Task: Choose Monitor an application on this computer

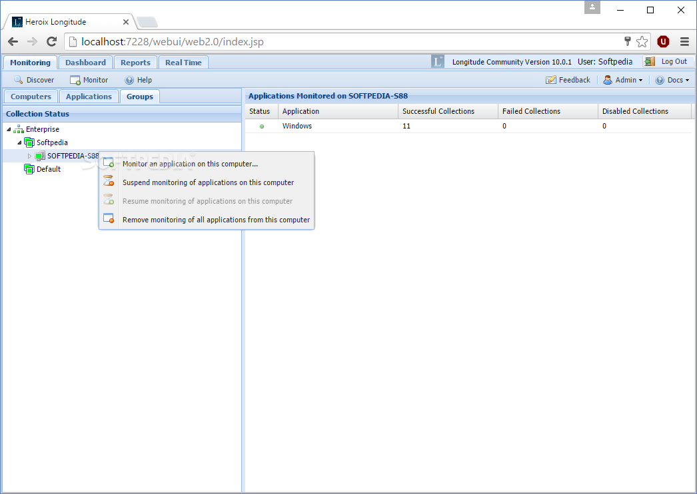Action: point(207,164)
